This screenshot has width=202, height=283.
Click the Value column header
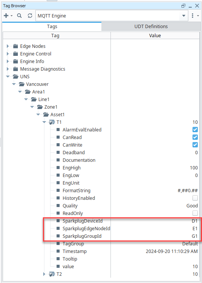[155, 35]
